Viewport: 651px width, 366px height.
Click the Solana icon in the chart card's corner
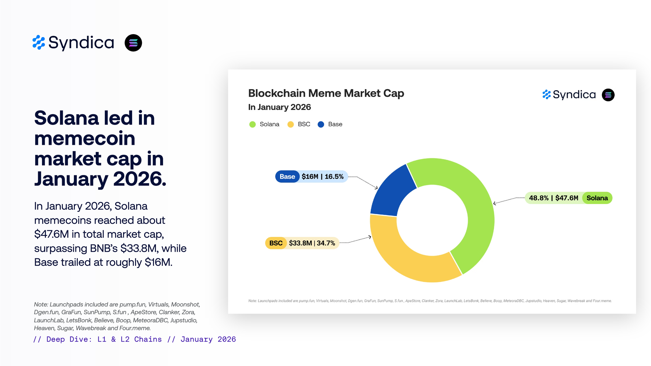[608, 95]
